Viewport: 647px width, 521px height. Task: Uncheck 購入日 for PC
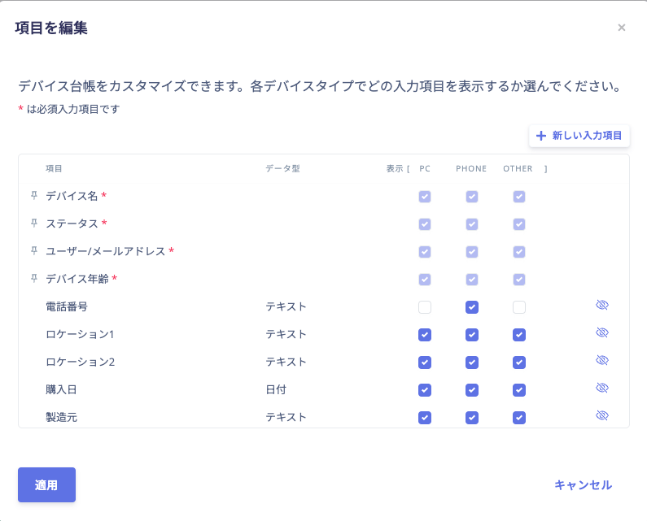[x=425, y=390]
